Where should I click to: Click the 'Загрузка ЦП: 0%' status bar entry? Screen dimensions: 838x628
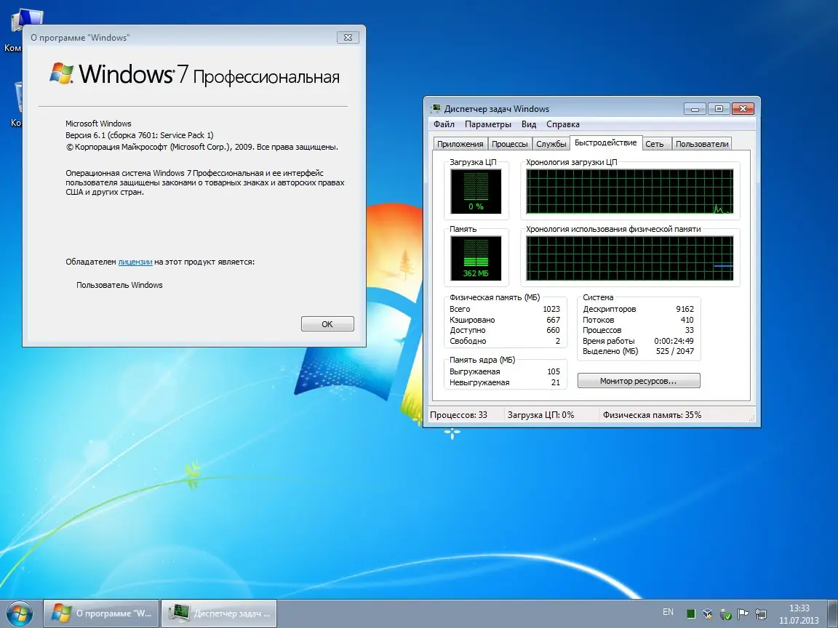coord(541,414)
